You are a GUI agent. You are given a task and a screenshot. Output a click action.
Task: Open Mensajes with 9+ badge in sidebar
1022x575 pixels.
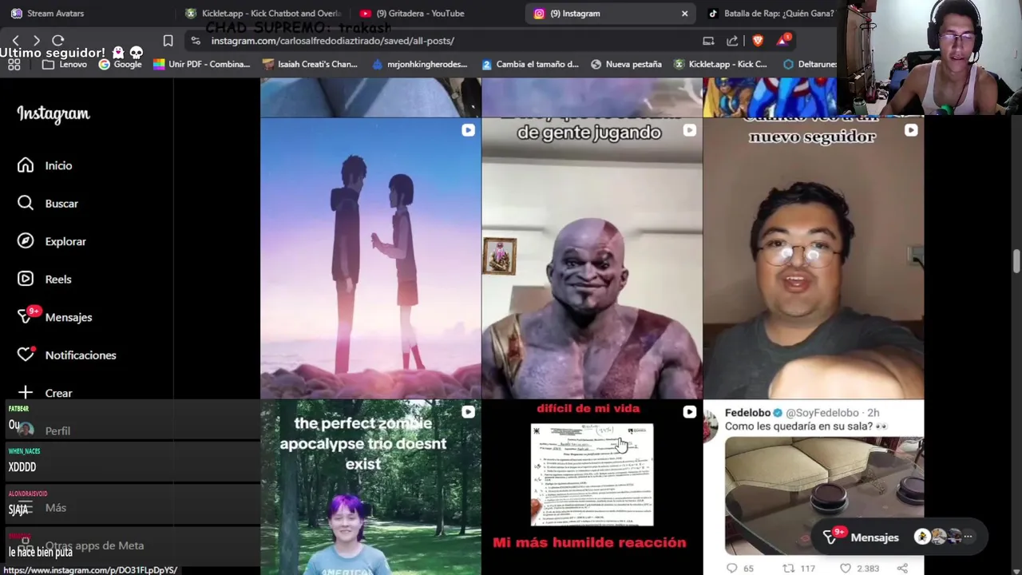(55, 317)
